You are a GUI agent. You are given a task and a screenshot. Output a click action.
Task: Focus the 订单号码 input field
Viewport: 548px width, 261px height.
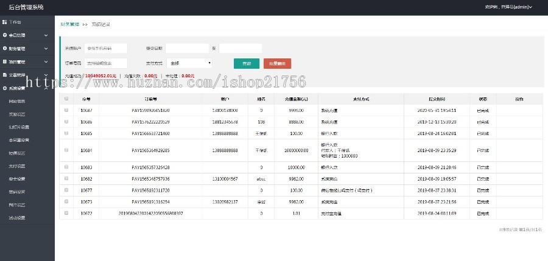coord(106,63)
